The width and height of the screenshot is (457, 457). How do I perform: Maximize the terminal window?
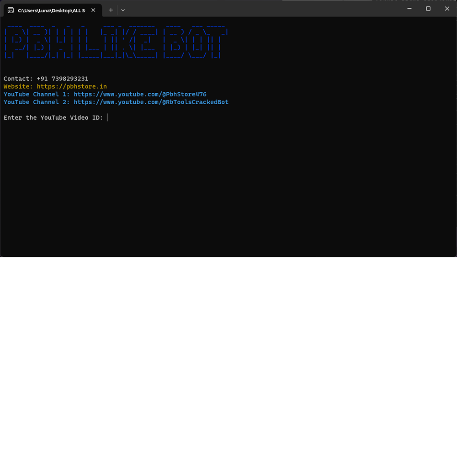(428, 9)
